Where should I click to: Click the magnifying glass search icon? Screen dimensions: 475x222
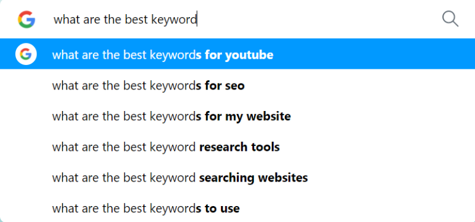pyautogui.click(x=450, y=19)
